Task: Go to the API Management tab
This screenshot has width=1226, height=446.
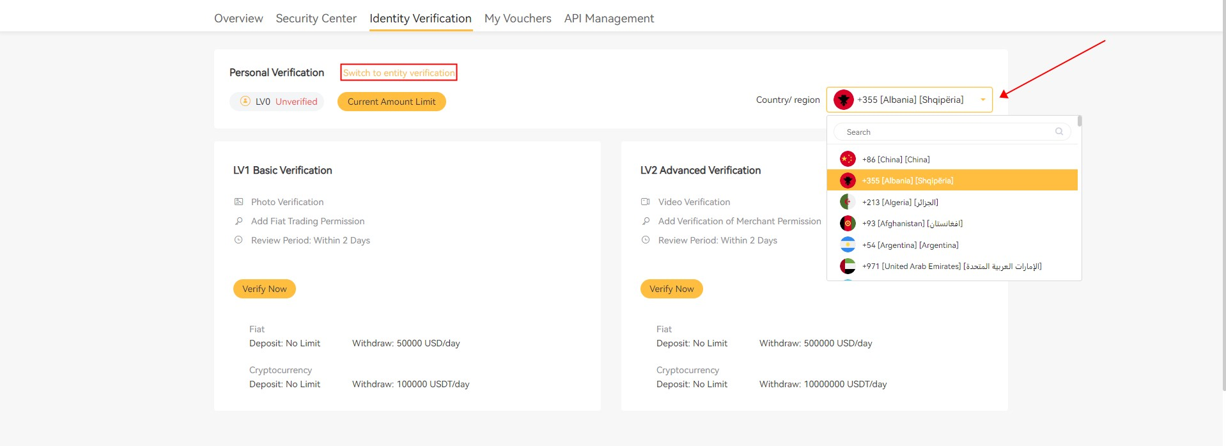Action: tap(609, 19)
